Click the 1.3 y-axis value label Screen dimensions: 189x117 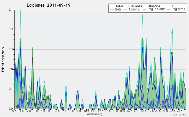[11, 49]
